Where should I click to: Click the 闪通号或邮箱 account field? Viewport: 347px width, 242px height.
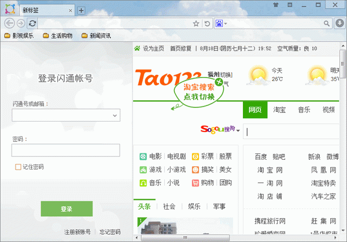(x=66, y=115)
